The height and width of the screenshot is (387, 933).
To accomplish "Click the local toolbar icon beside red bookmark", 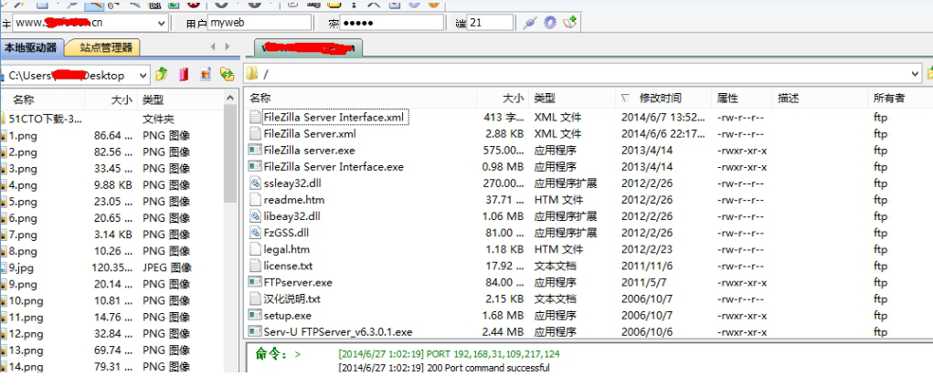I will point(206,74).
